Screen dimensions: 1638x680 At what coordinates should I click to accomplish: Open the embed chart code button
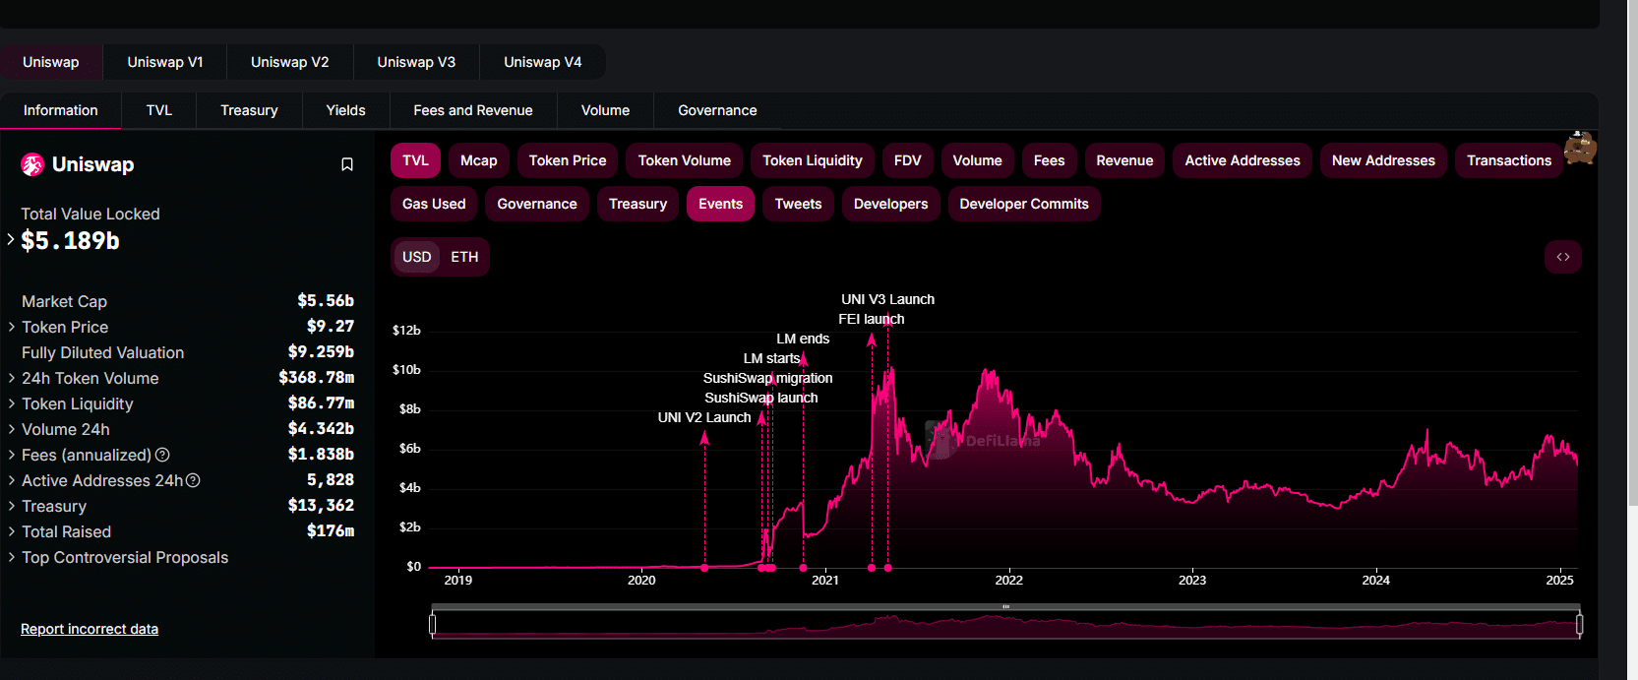[1562, 257]
